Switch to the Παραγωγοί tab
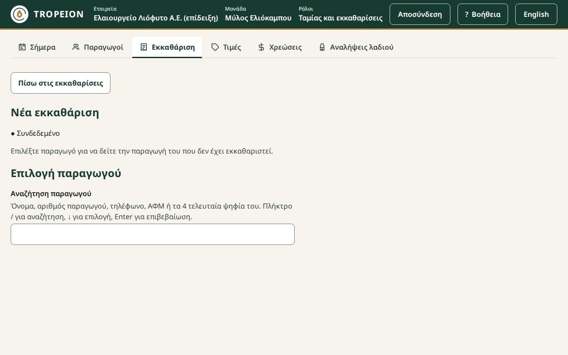This screenshot has height=355, width=568. pyautogui.click(x=98, y=47)
